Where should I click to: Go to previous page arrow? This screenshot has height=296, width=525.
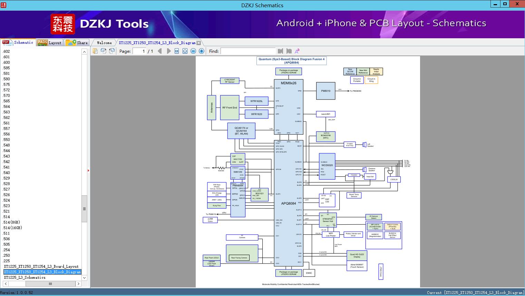(x=159, y=51)
